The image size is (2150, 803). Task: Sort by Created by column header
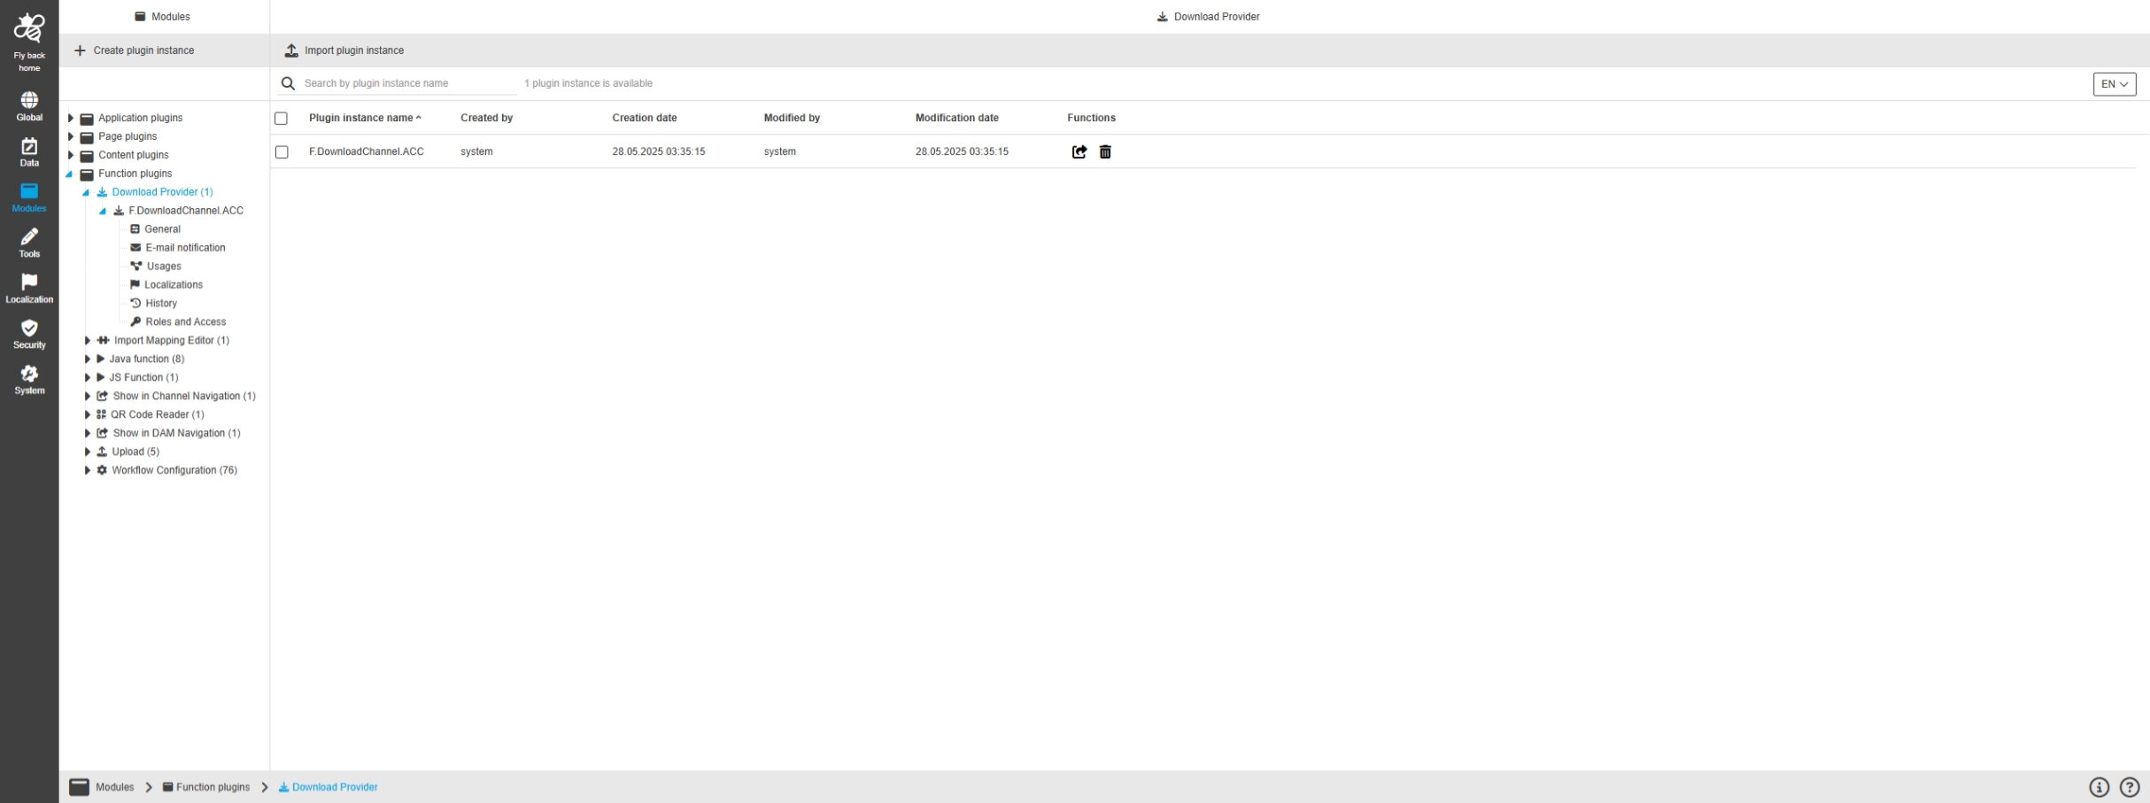pos(487,118)
